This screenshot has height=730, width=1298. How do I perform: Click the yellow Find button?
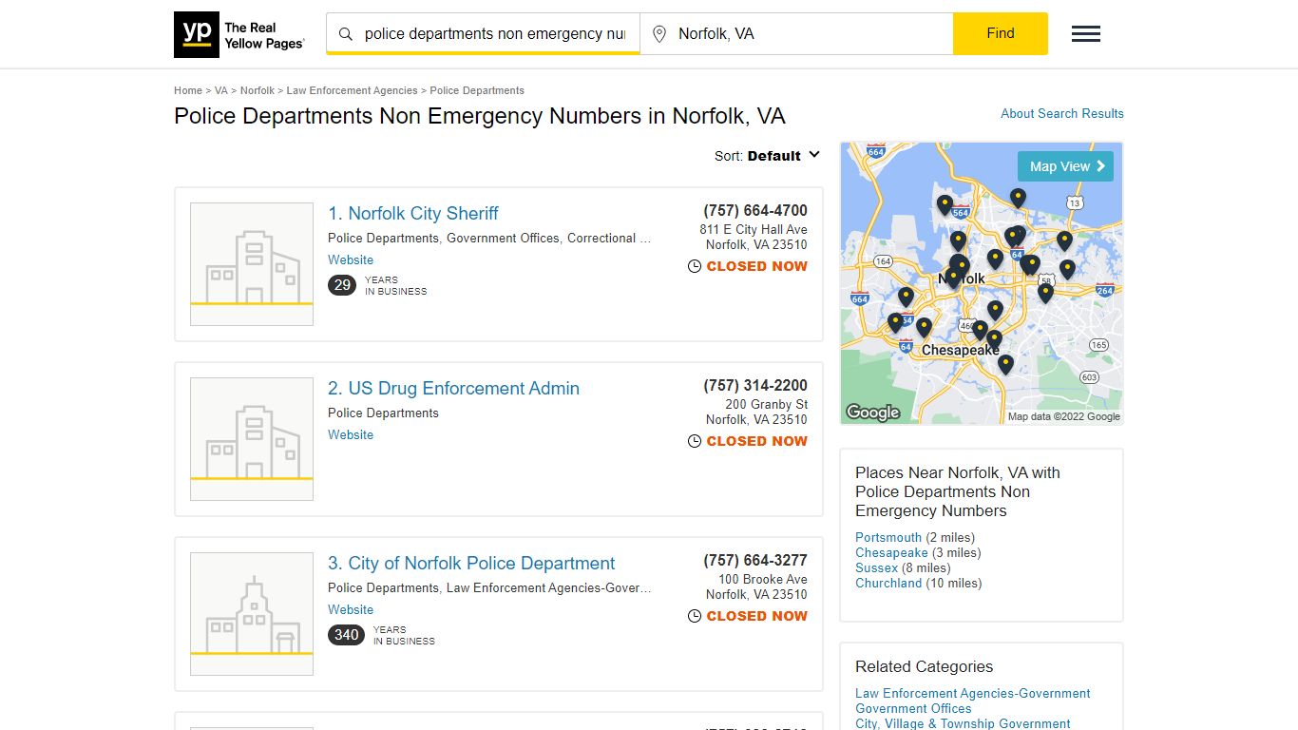(x=1001, y=33)
